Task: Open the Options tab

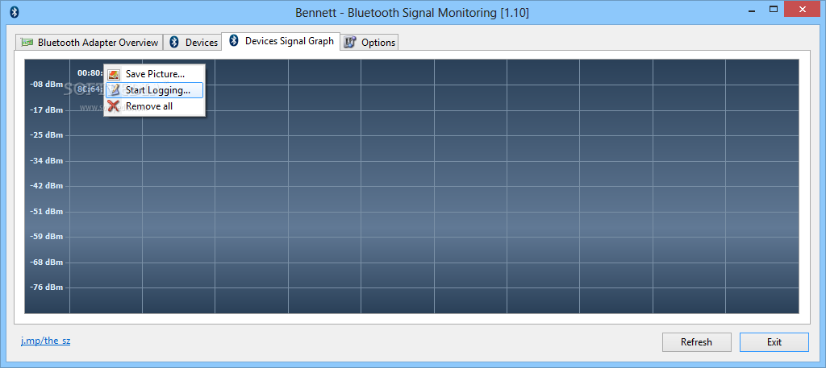Action: [x=369, y=43]
